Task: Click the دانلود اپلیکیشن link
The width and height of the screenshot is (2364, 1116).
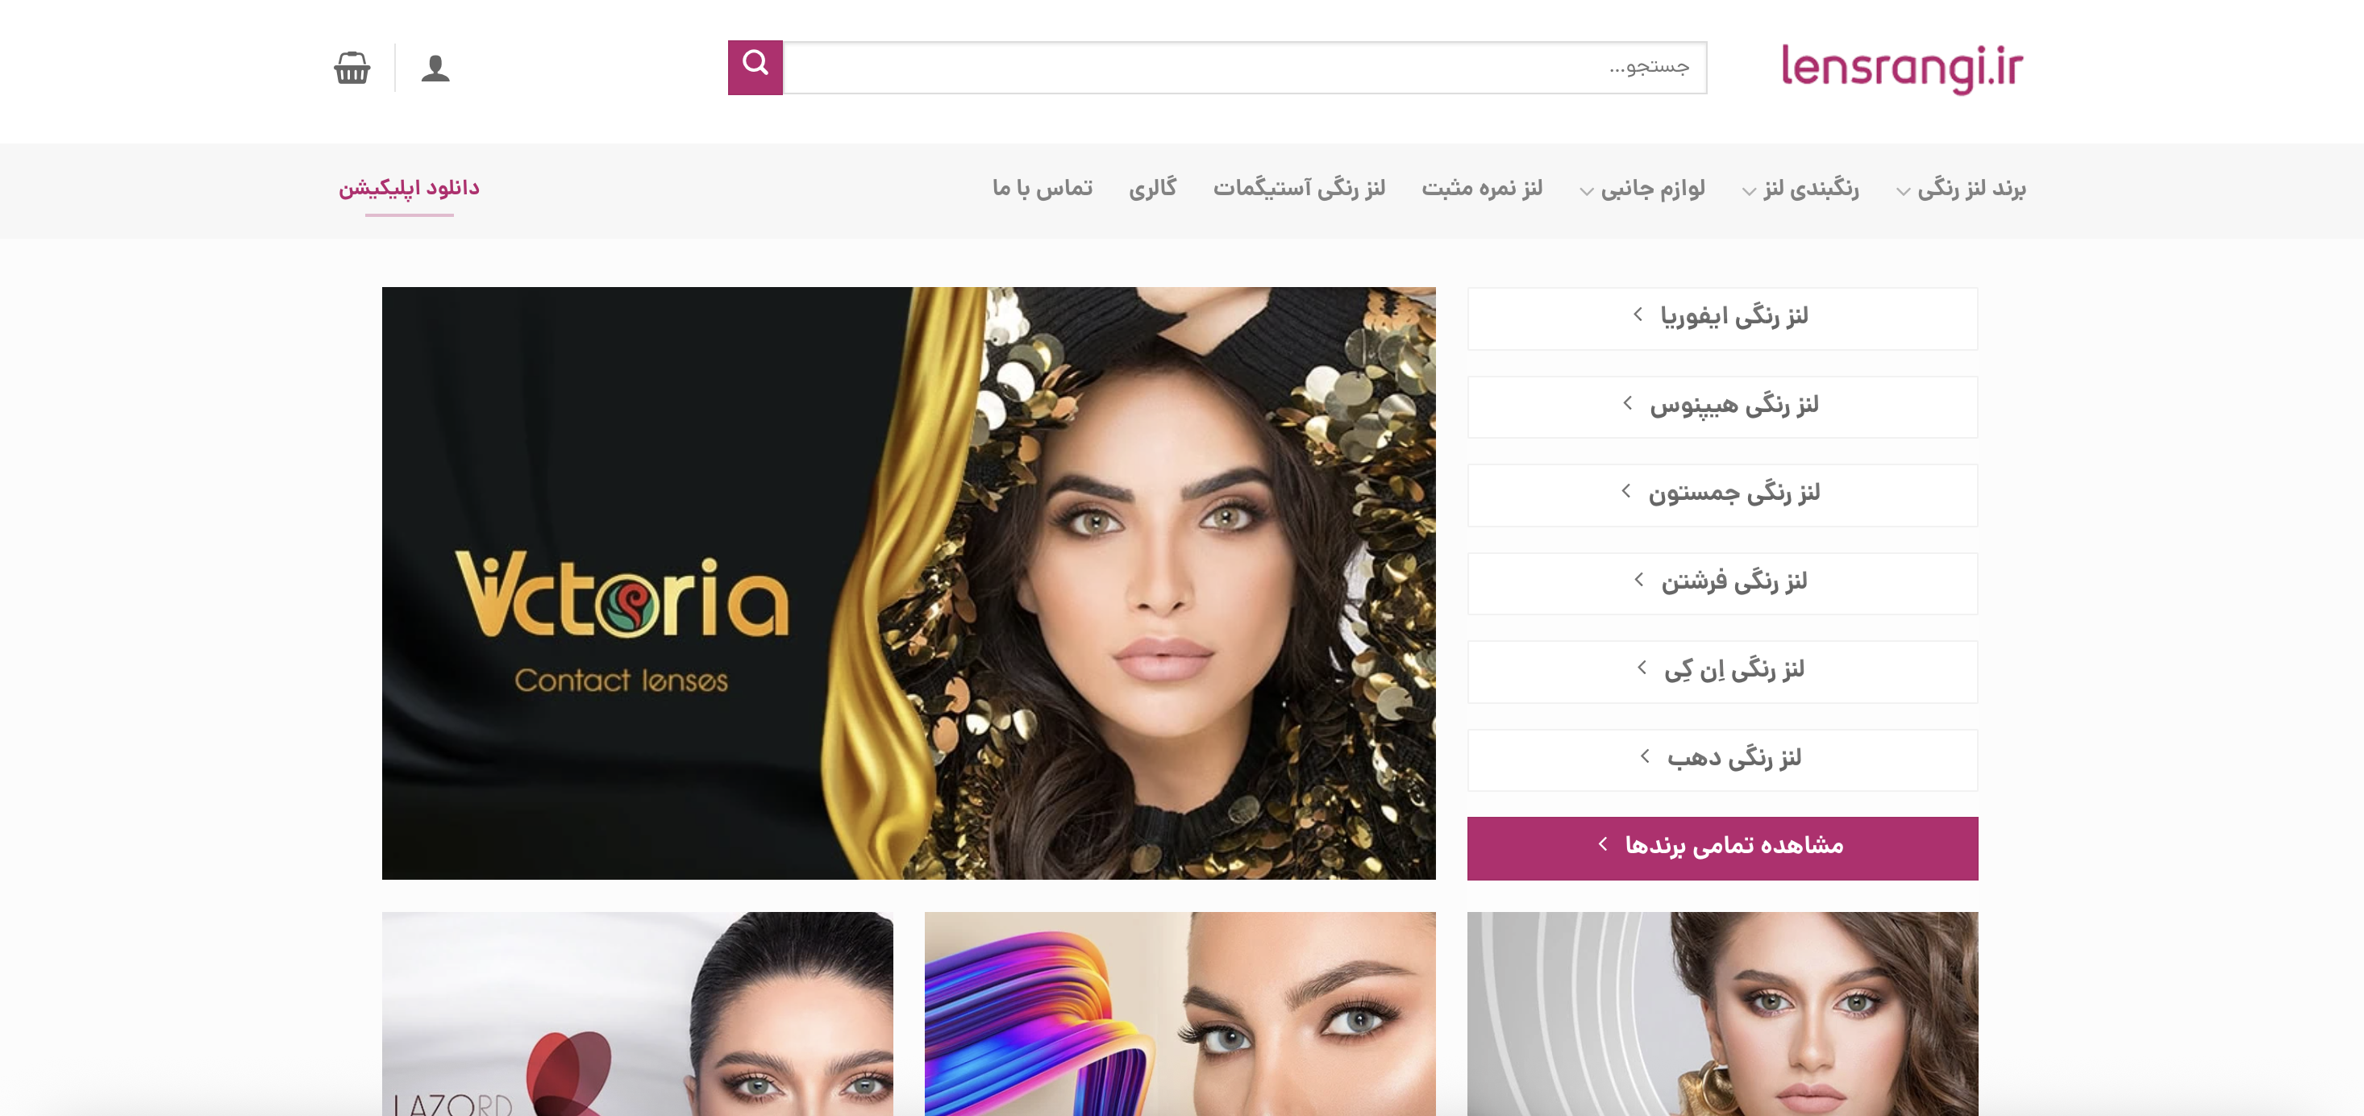Action: tap(410, 189)
